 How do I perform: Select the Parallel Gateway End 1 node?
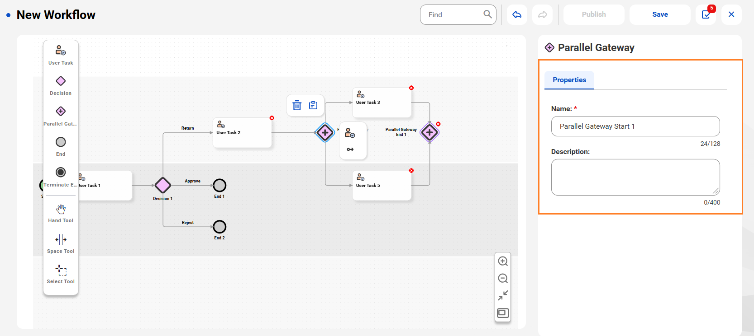click(429, 133)
